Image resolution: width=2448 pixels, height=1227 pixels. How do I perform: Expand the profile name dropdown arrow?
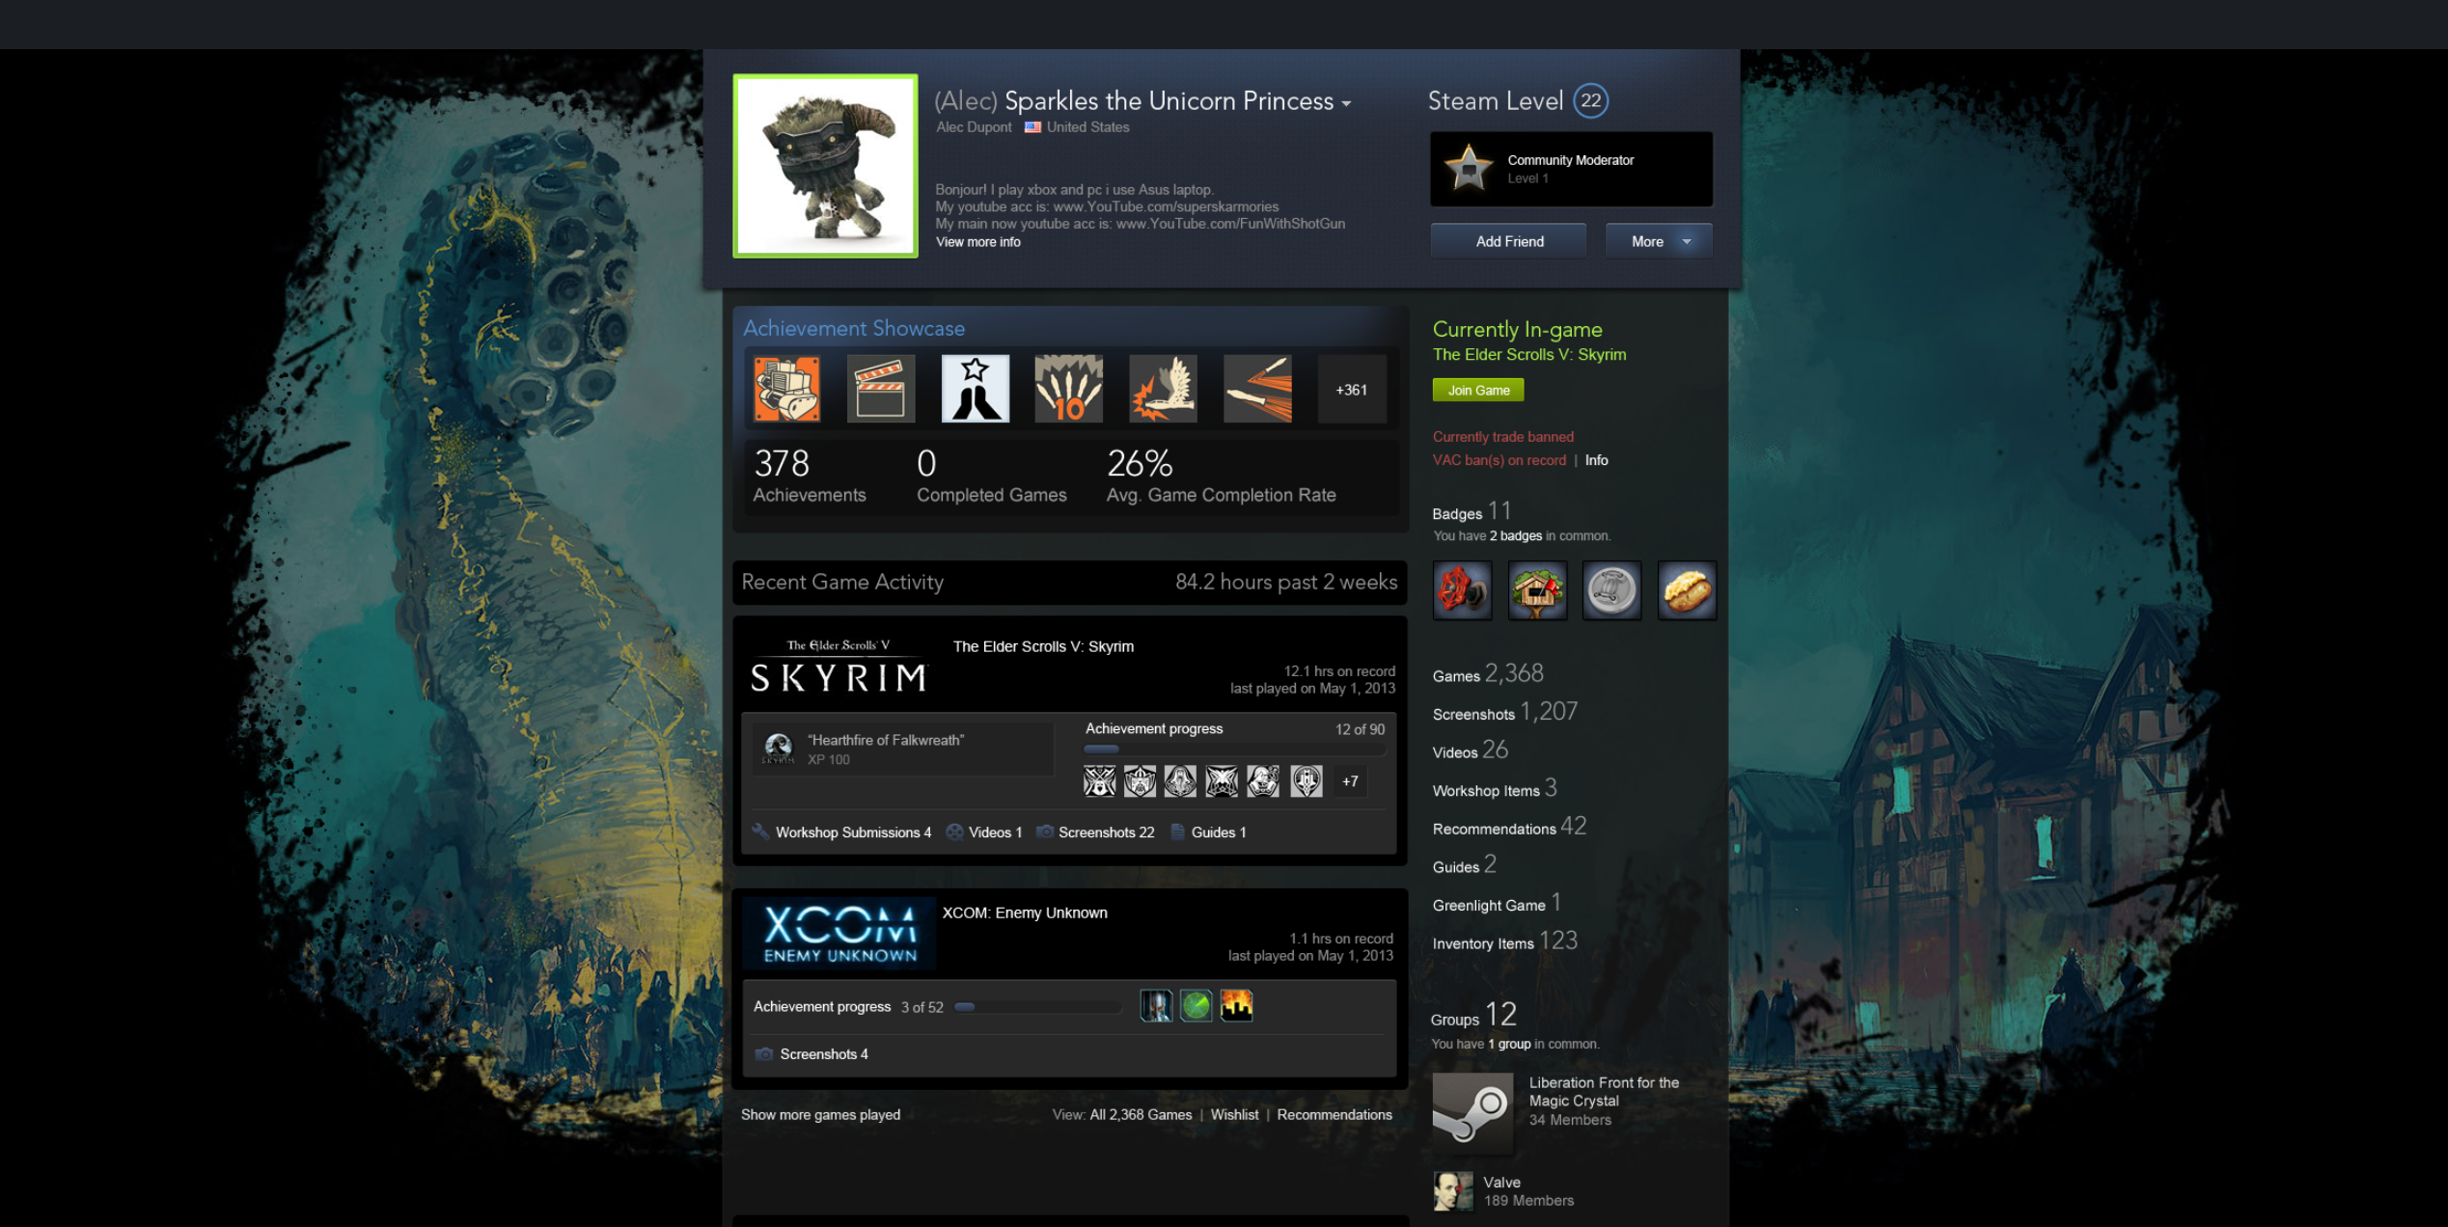pyautogui.click(x=1346, y=104)
